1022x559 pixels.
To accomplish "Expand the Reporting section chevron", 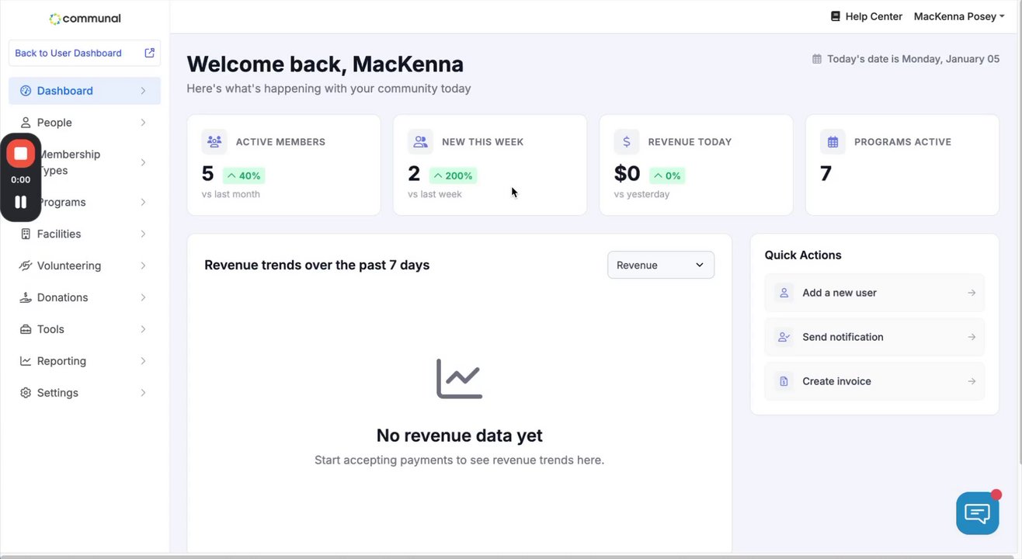I will click(143, 361).
